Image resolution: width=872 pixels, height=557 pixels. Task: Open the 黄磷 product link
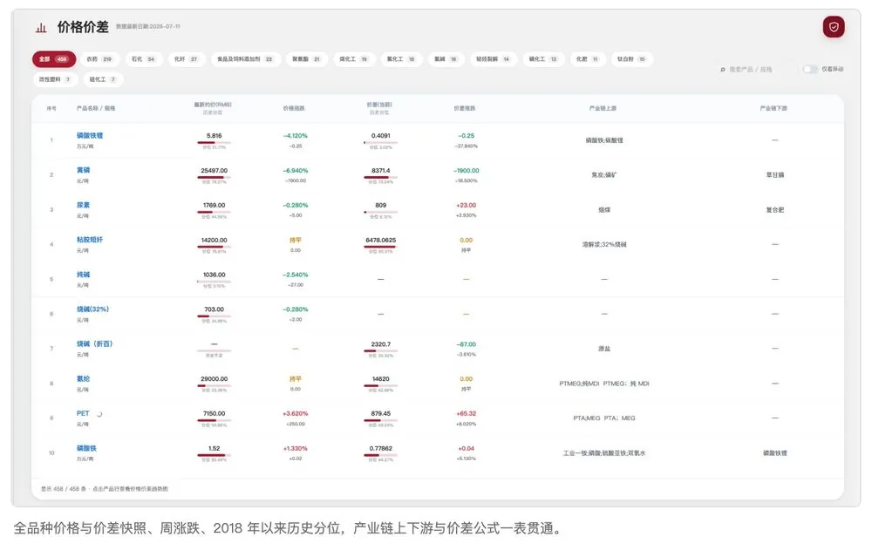click(x=83, y=170)
